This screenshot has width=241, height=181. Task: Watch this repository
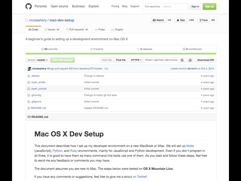point(158,20)
